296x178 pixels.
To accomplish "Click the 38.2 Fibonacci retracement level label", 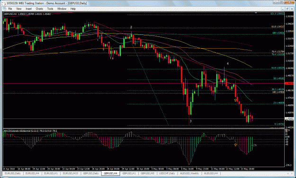I will [278, 89].
